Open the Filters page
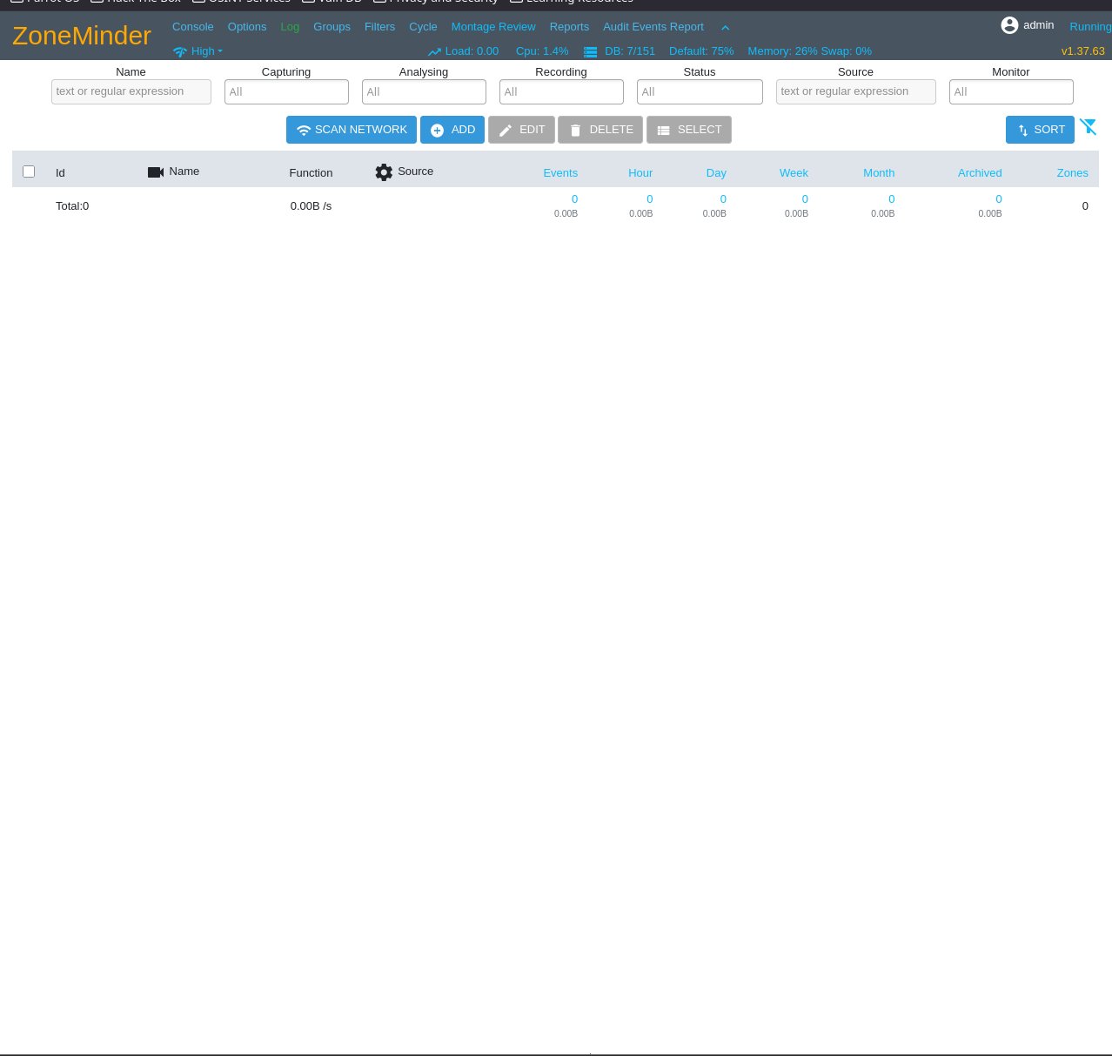Image resolution: width=1112 pixels, height=1056 pixels. point(379,27)
